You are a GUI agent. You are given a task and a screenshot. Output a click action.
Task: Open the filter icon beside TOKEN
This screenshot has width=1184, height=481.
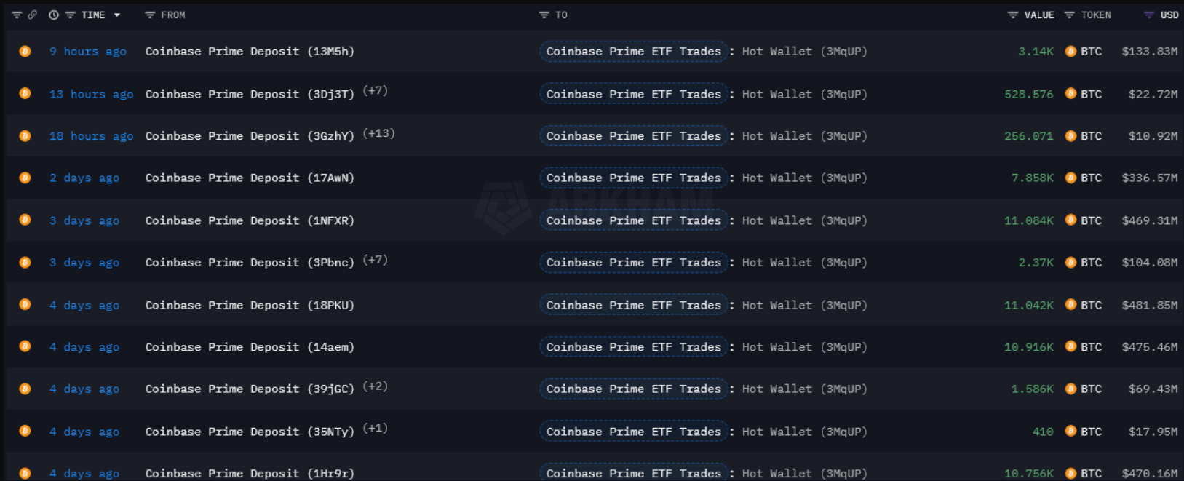pos(1069,15)
